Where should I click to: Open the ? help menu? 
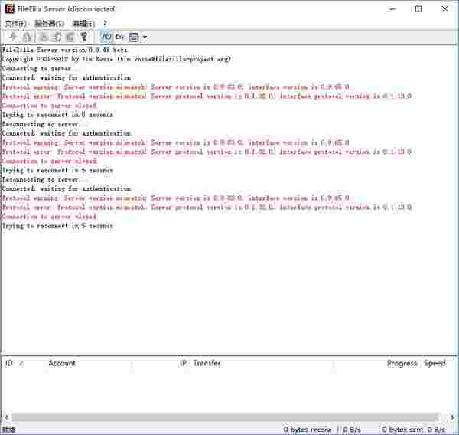(x=105, y=24)
